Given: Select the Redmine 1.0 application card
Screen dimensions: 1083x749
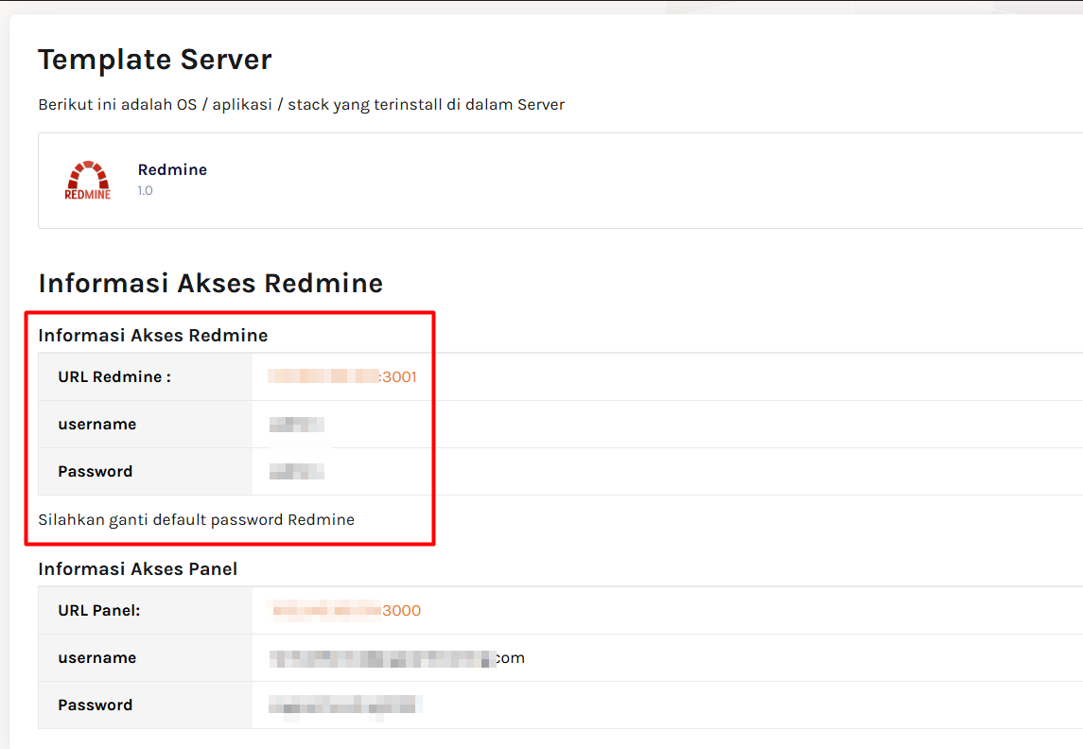Looking at the screenshot, I should pos(378,181).
